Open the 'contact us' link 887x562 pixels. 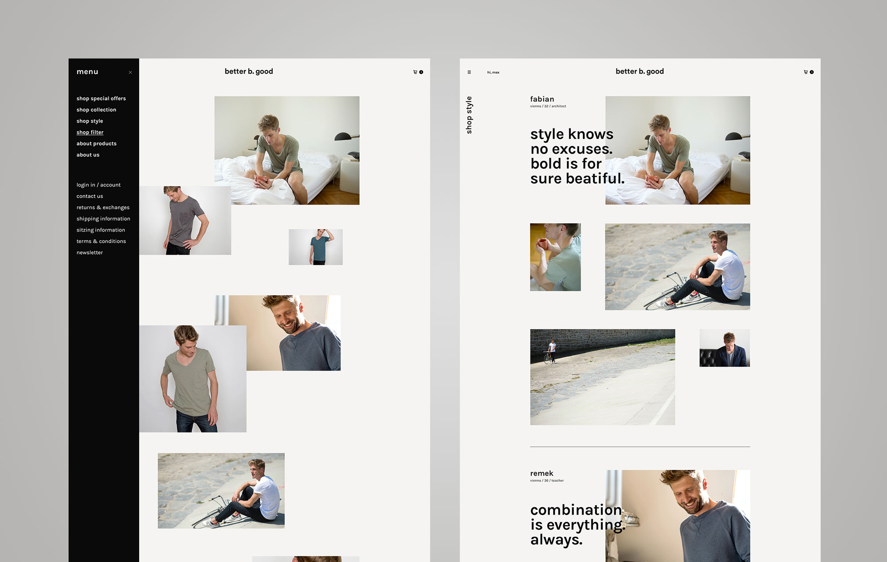90,196
